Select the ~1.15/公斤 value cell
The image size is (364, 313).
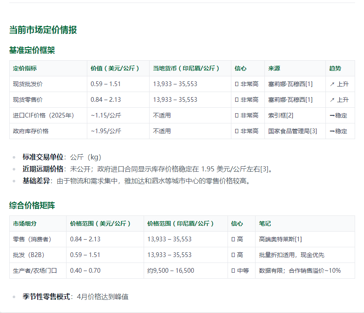point(106,115)
